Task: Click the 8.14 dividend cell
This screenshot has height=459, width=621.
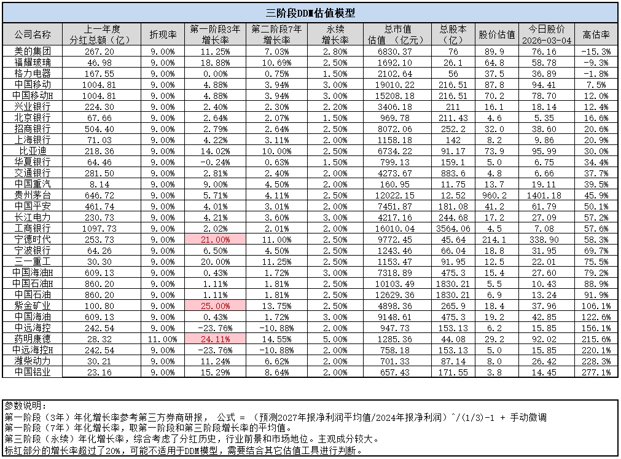Action: tap(101, 184)
